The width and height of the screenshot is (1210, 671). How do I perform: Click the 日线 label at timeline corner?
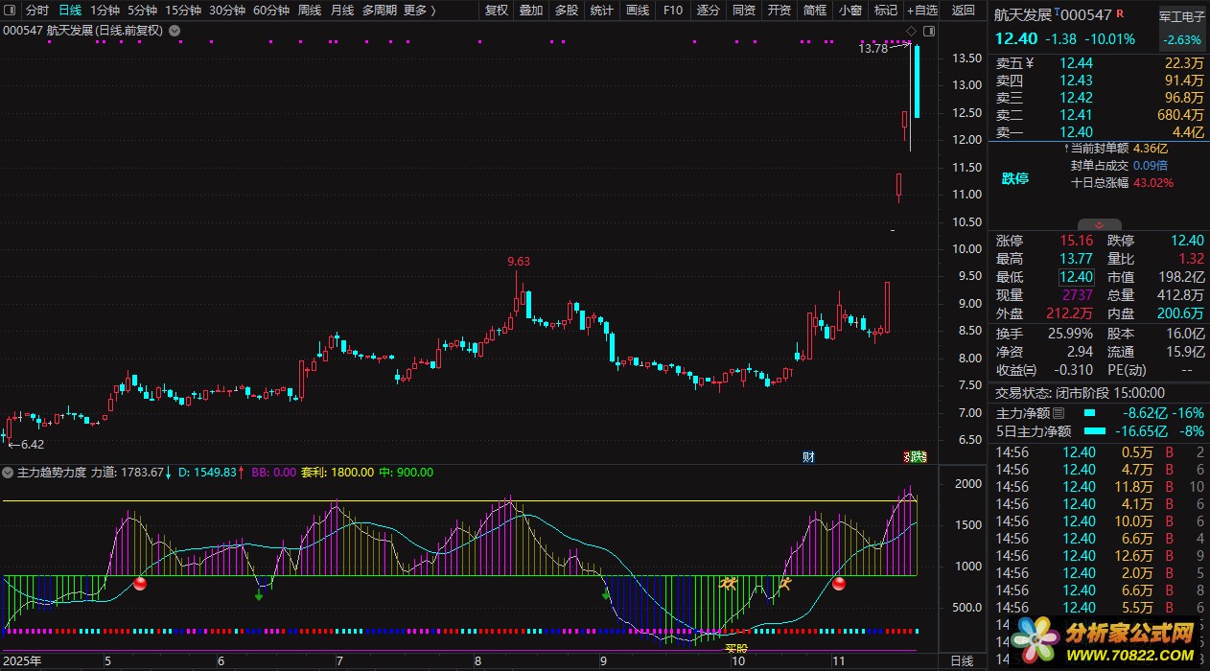(x=961, y=661)
